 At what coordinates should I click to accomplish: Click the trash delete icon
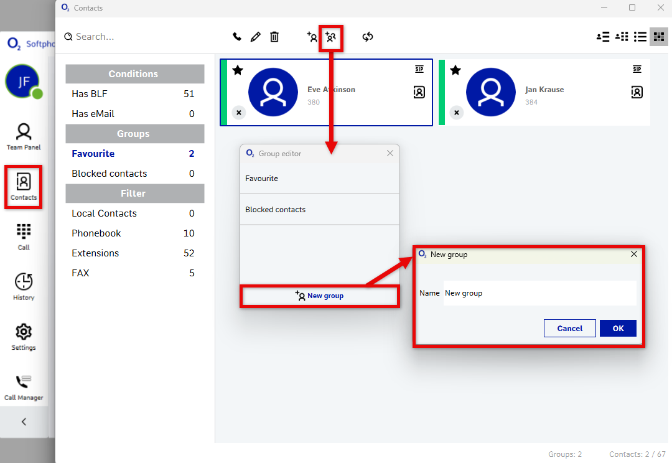(274, 37)
